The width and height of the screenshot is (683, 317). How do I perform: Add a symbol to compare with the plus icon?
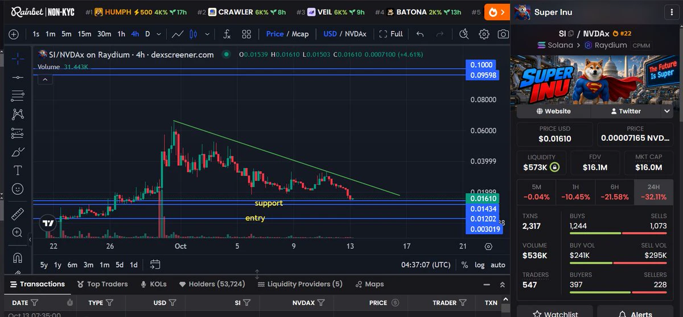14,34
